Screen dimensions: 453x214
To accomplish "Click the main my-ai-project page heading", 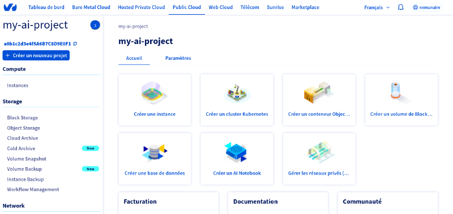I will click(x=146, y=41).
